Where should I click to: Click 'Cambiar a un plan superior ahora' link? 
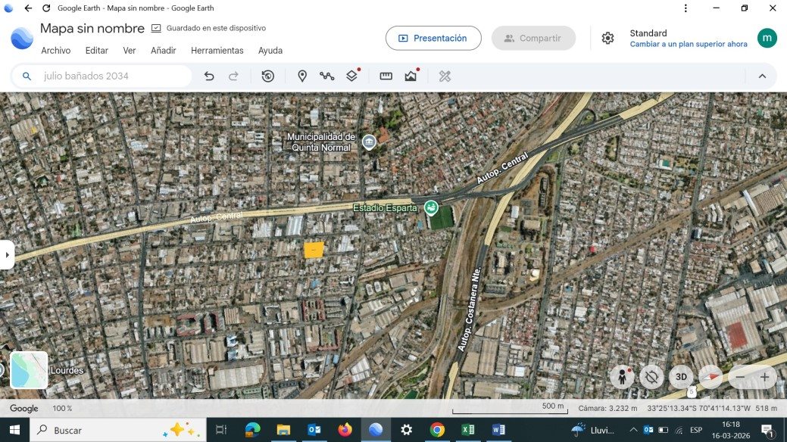[x=688, y=44]
